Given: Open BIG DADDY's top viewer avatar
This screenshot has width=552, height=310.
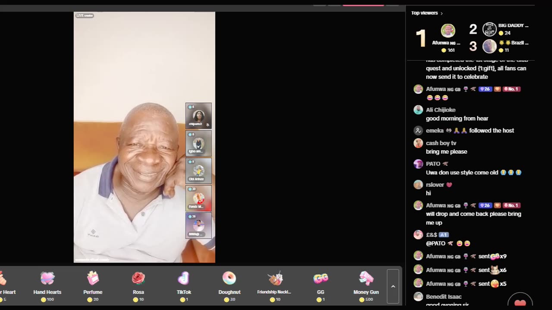Looking at the screenshot, I should click(x=489, y=29).
